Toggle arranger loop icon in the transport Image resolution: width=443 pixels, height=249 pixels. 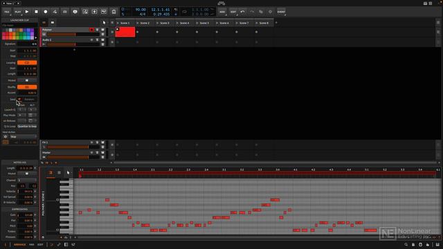(185, 12)
